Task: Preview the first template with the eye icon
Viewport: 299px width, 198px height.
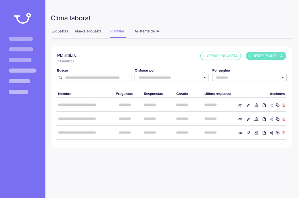Action: pos(240,105)
